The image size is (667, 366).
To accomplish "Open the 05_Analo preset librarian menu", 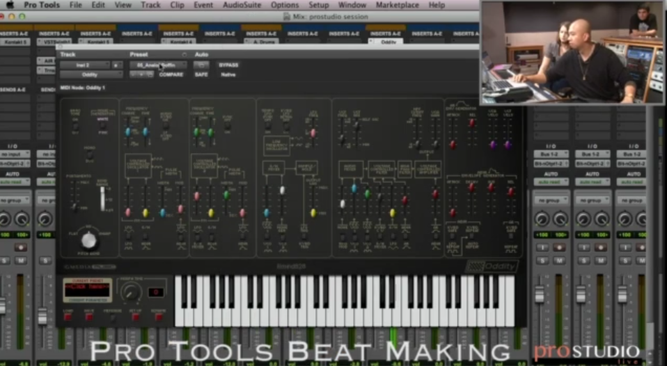I will [x=158, y=65].
